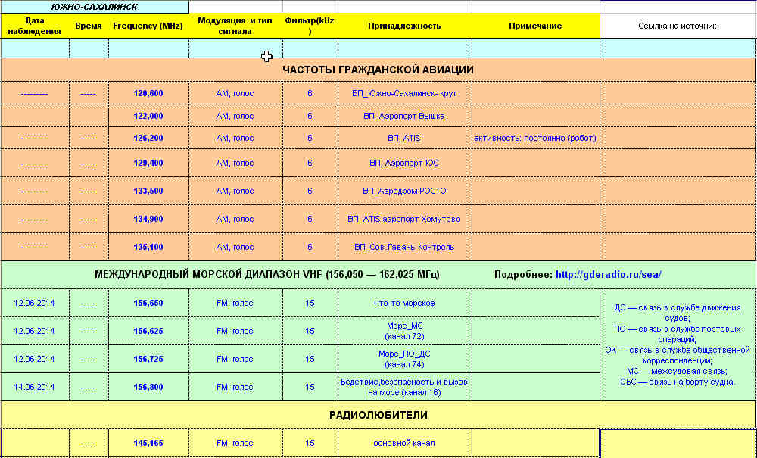Click the ВП_Южно-Сахалинск- круг cell
Image resolution: width=757 pixels, height=458 pixels.
click(404, 93)
